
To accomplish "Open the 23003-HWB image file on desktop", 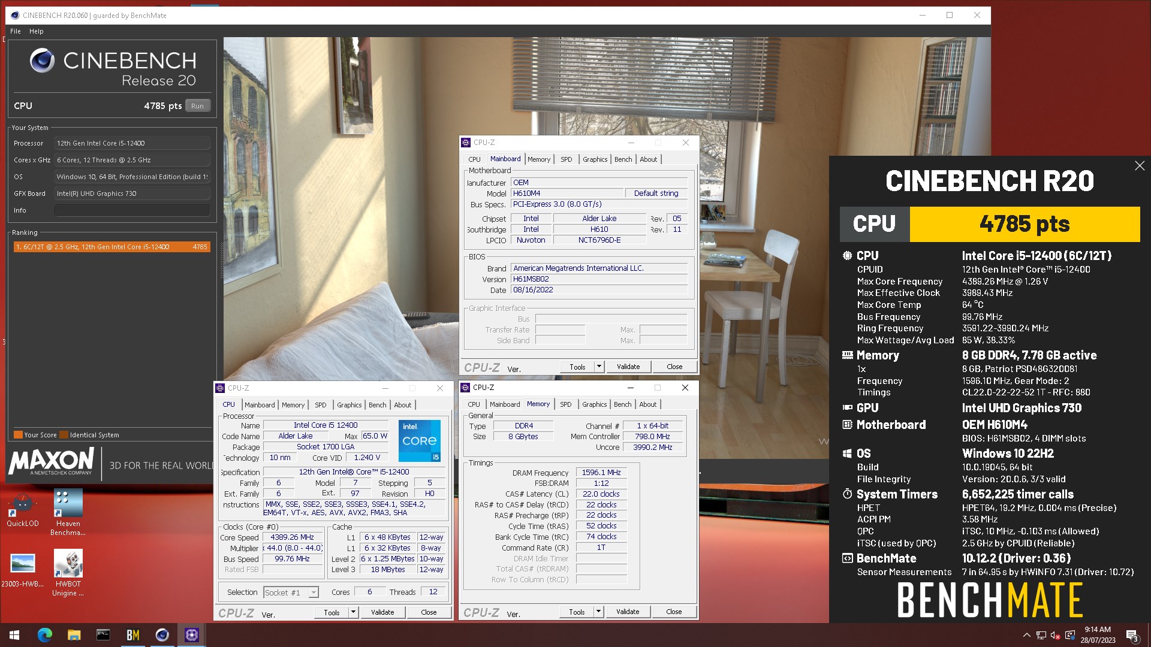I will (x=23, y=570).
